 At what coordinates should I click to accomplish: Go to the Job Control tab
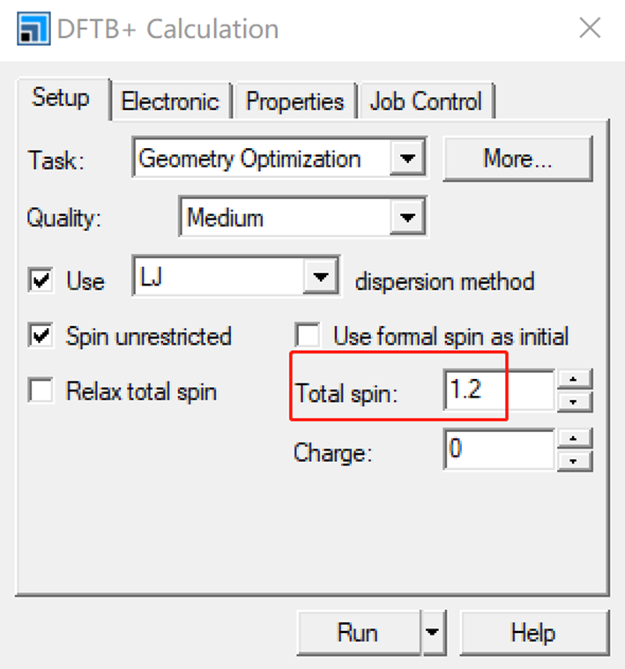(x=426, y=101)
